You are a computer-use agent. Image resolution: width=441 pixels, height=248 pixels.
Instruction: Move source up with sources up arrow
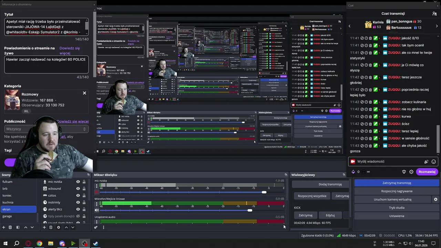(66, 227)
